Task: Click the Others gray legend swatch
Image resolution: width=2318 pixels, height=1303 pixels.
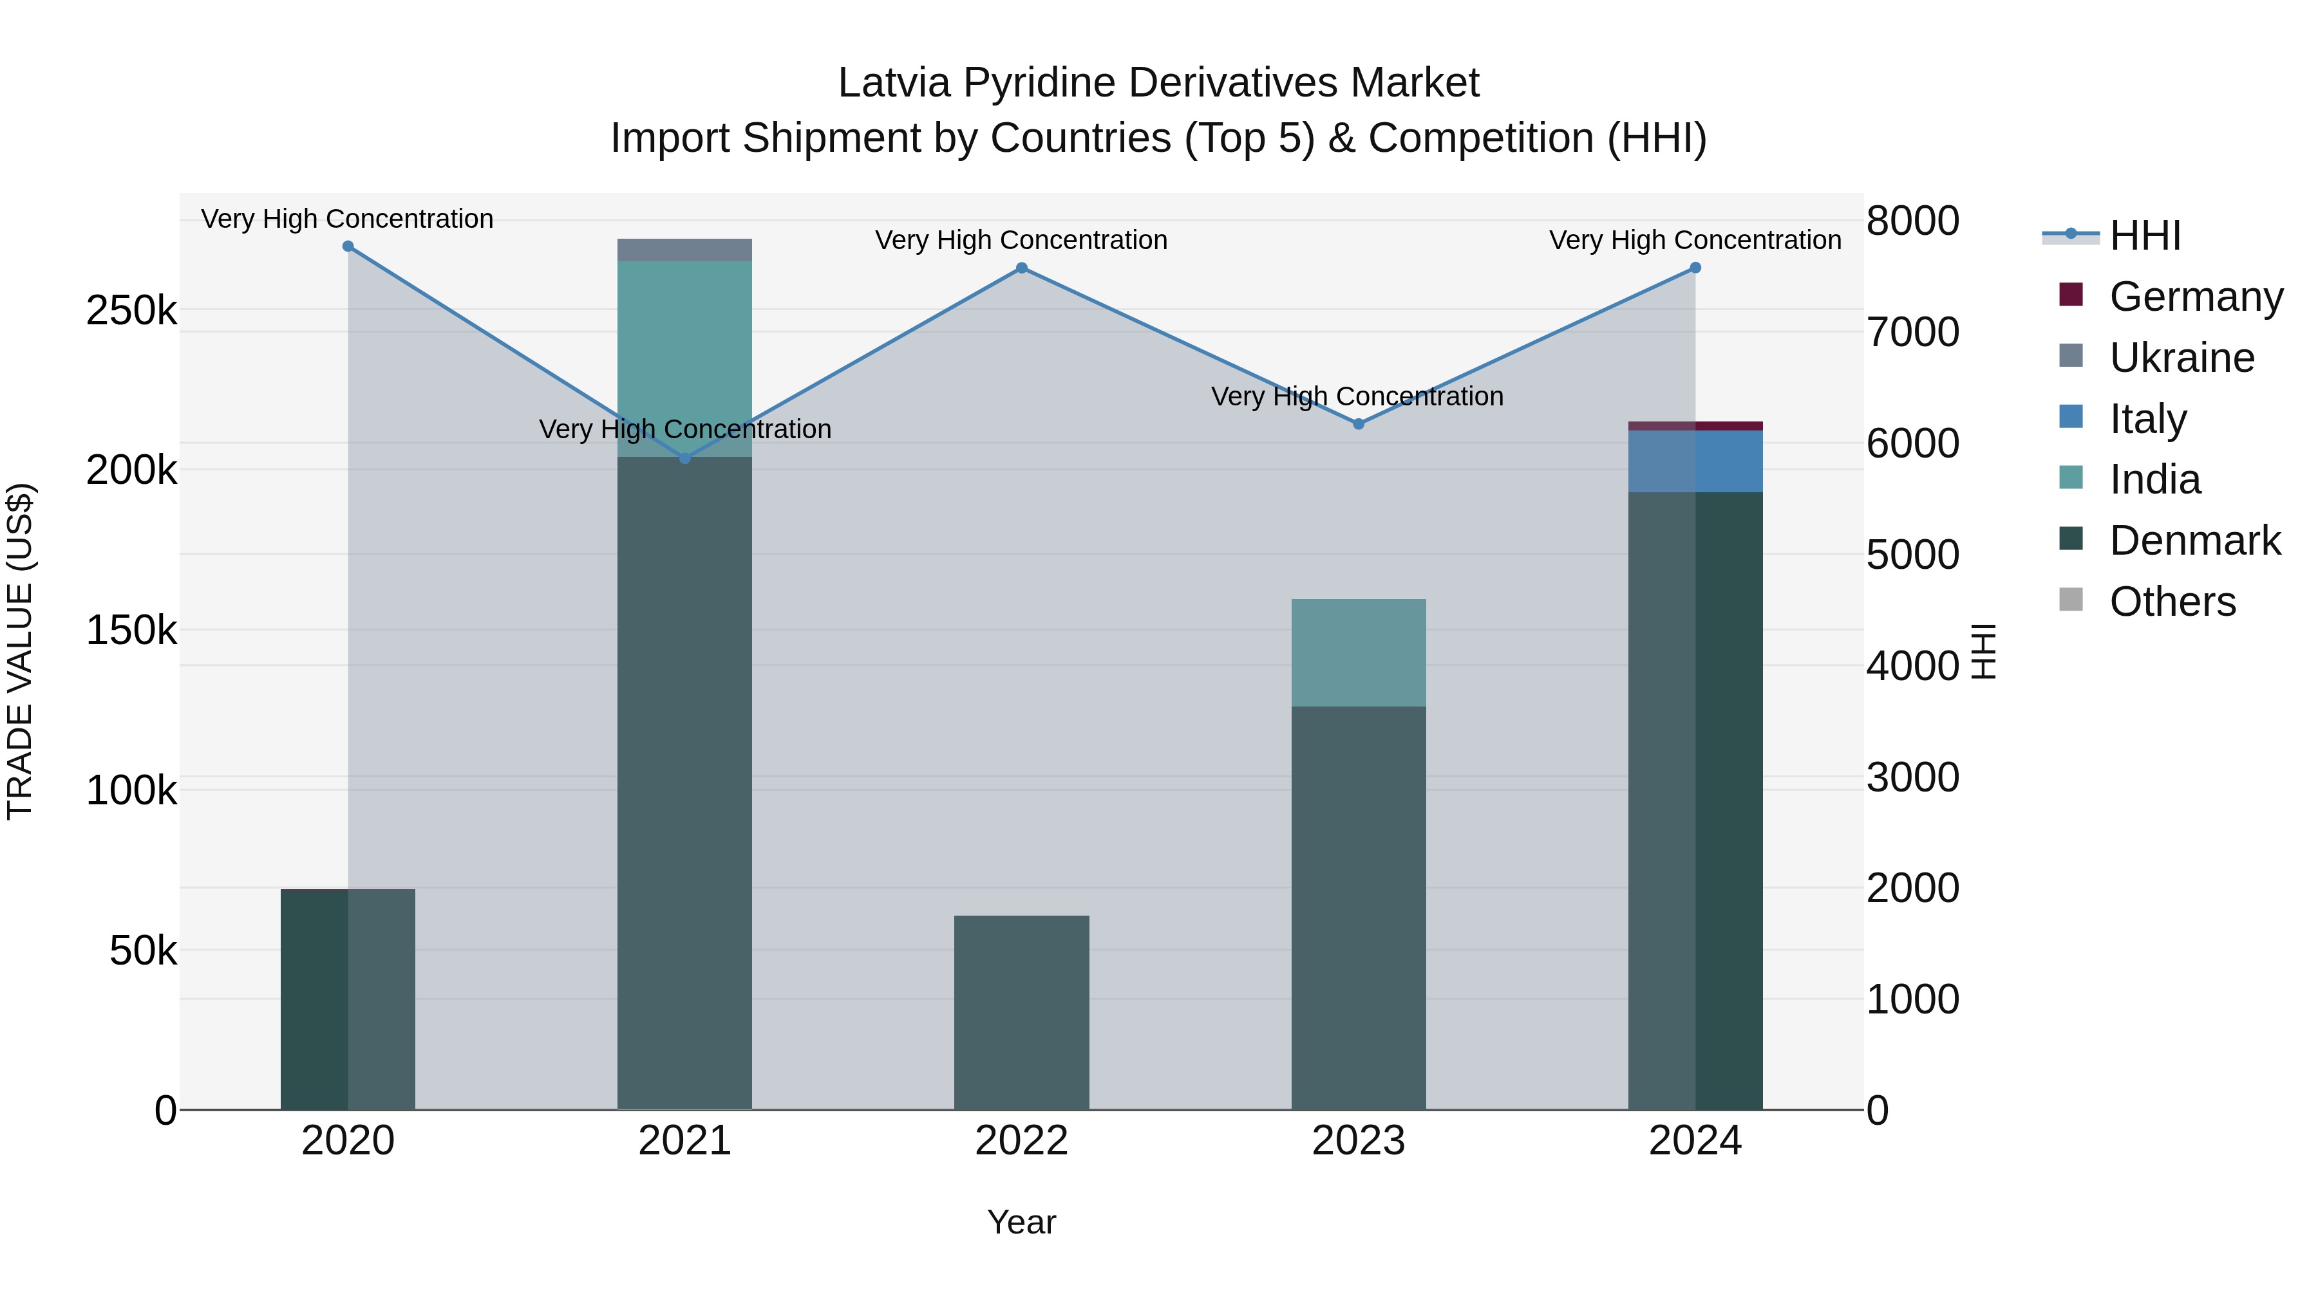Action: click(x=2071, y=599)
